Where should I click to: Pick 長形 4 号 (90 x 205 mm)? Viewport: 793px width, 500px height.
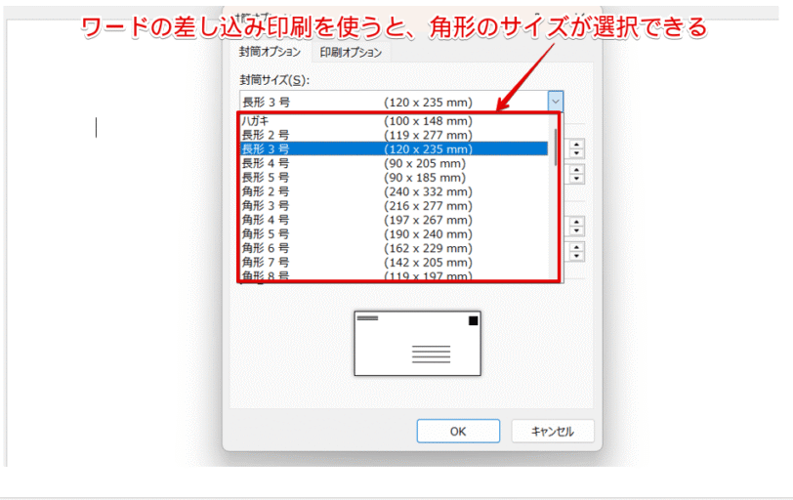click(394, 163)
